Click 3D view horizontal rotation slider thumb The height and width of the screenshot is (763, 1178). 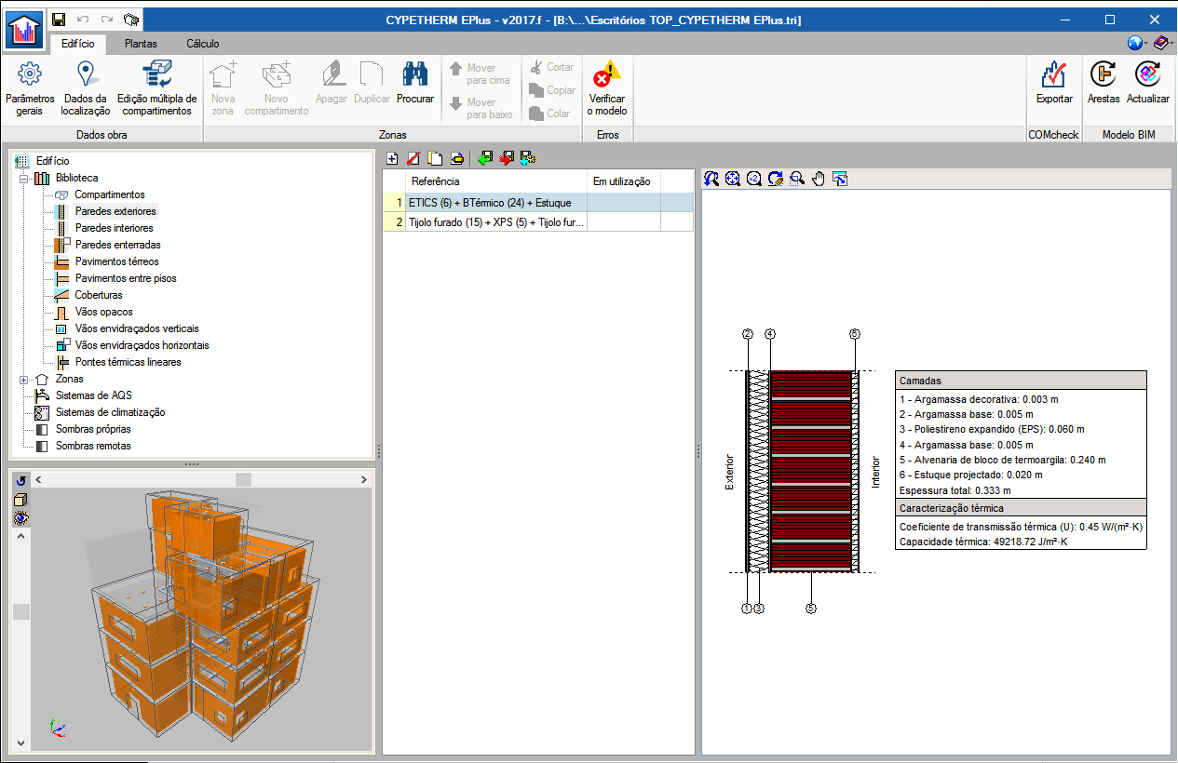point(243,479)
